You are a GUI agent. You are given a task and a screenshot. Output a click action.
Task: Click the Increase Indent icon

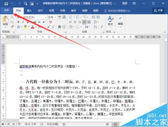[x=98, y=17]
